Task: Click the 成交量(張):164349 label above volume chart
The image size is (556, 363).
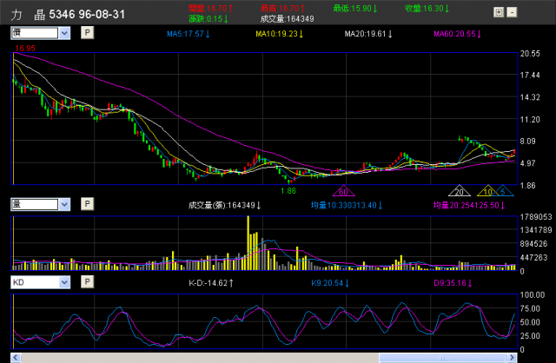Action: pyautogui.click(x=224, y=205)
